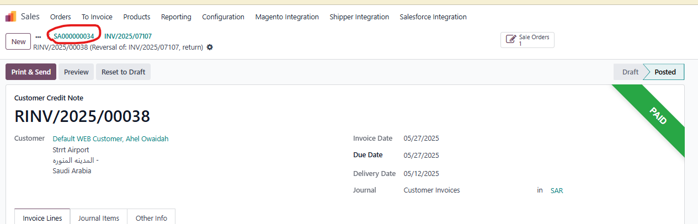Click the SAR currency link

[x=557, y=190]
